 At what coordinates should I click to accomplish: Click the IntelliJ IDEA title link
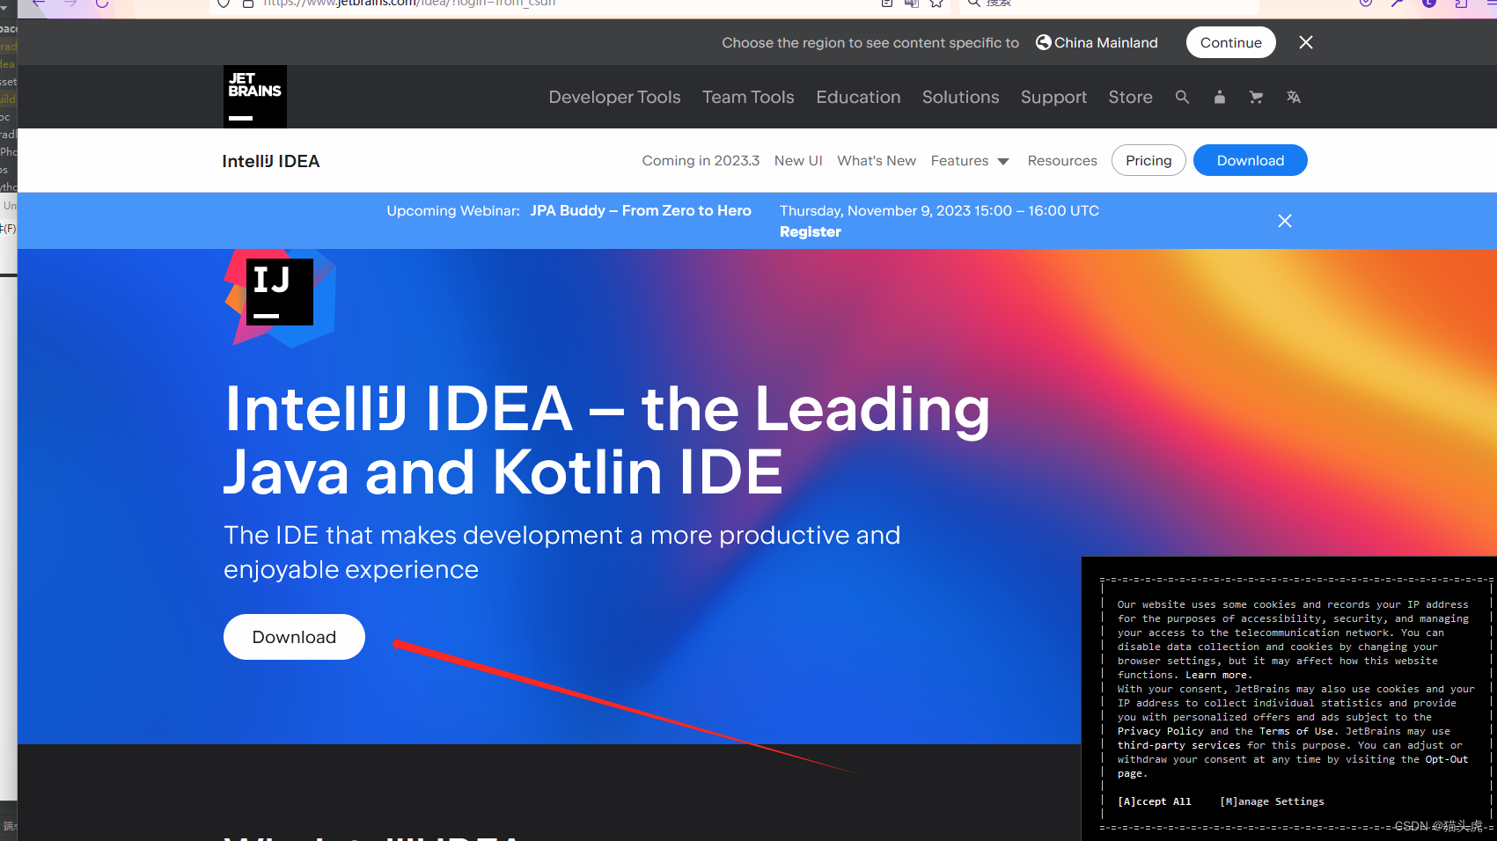270,161
